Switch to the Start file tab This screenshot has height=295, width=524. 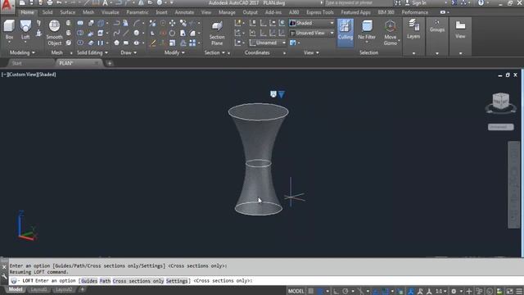click(16, 63)
